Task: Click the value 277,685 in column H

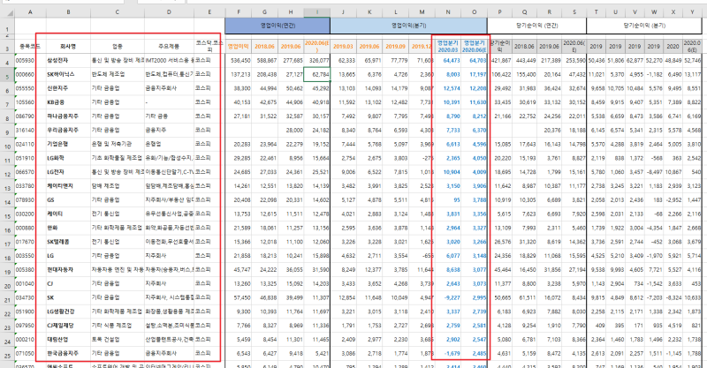Action: 293,60
